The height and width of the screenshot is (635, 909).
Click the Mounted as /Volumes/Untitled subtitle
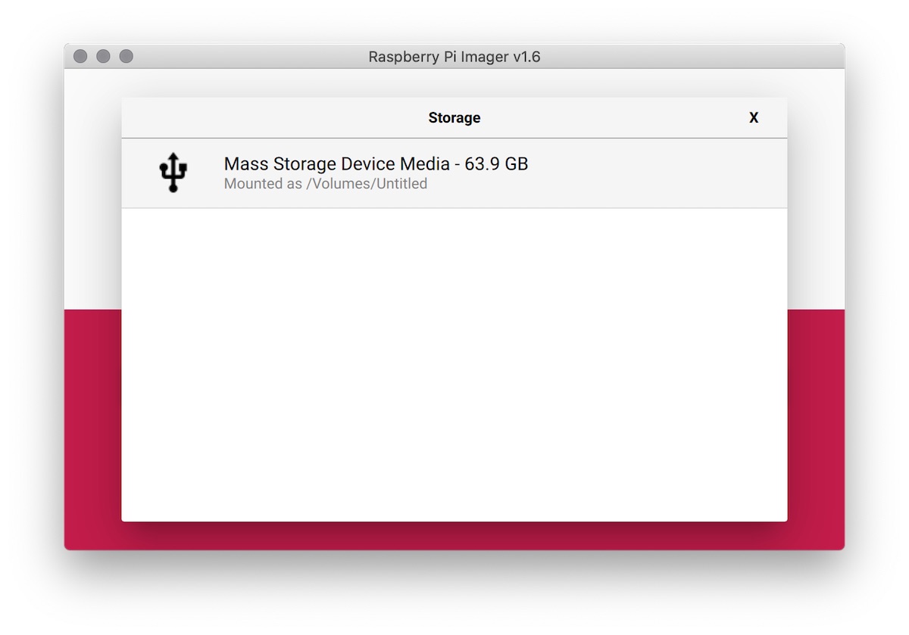click(x=325, y=183)
